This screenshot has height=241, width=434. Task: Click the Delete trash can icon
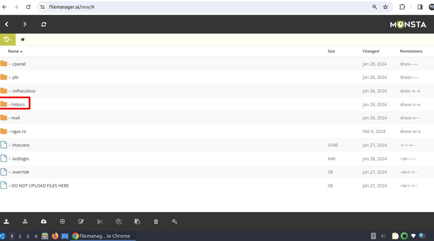click(156, 221)
